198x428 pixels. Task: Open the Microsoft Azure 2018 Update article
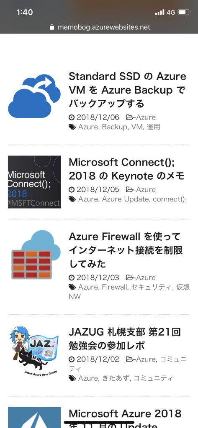coord(125,418)
